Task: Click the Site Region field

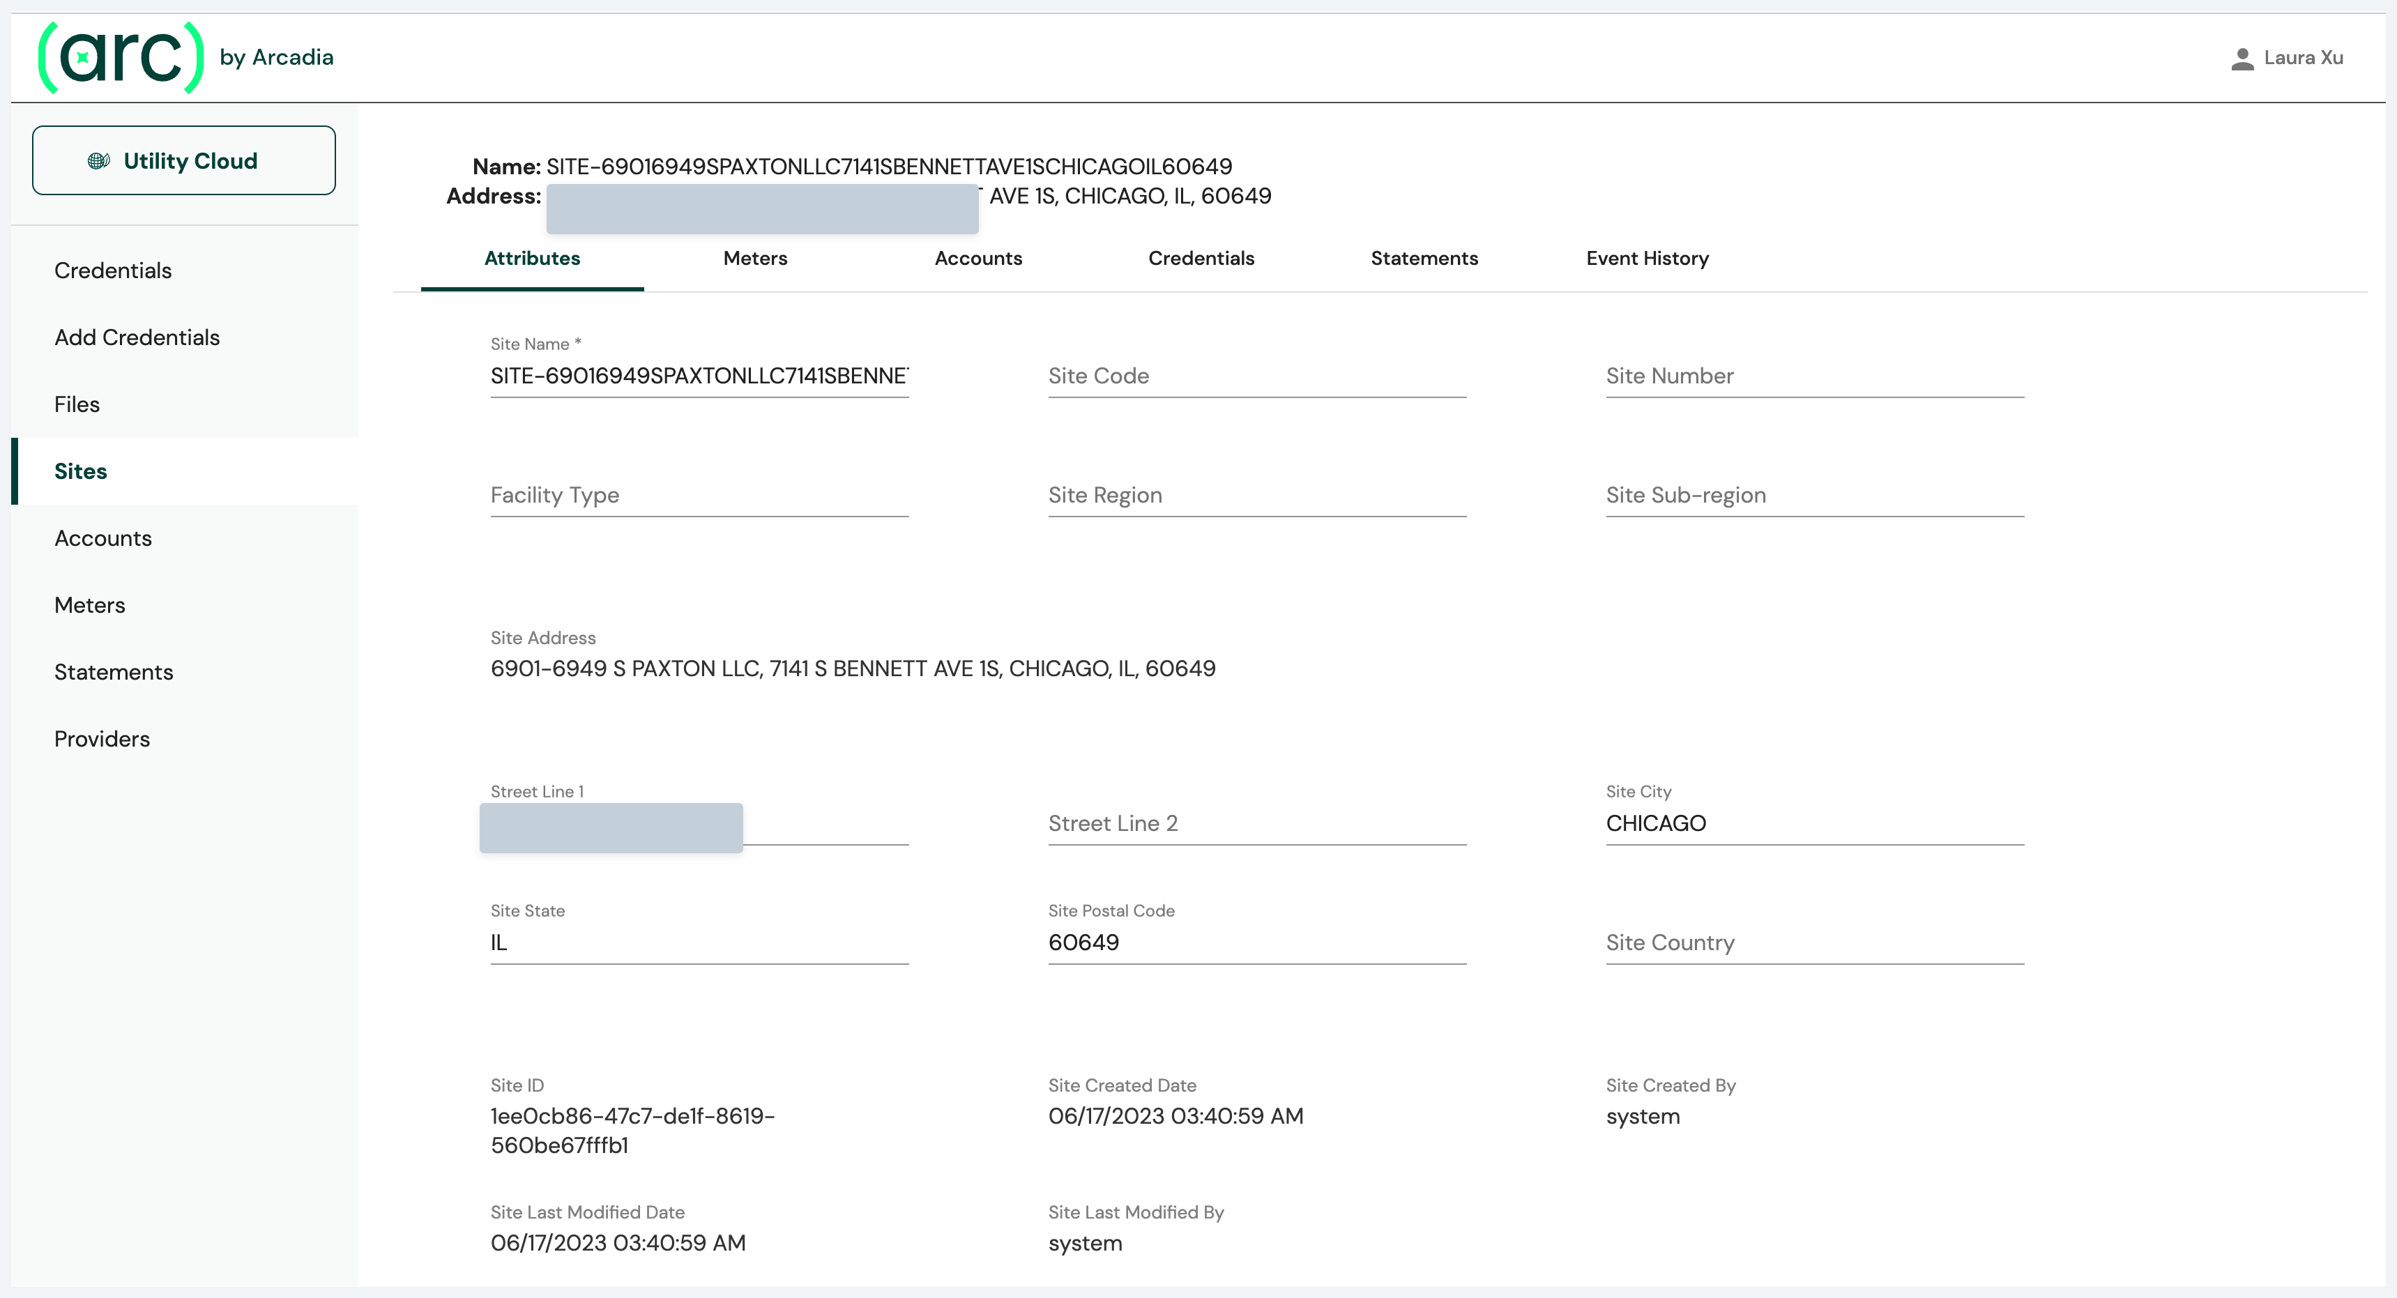Action: pos(1256,495)
